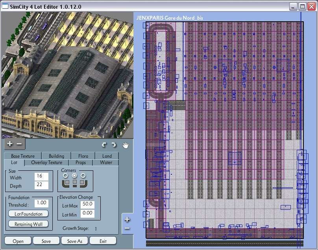
Task: Zoom out the 3D building preview
Action: [x=19, y=144]
